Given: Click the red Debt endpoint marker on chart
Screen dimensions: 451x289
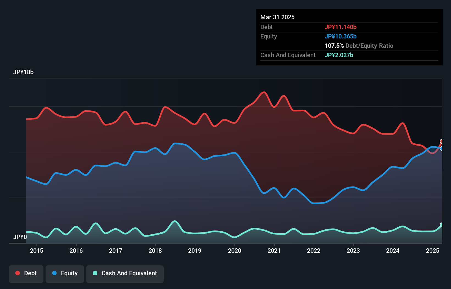Looking at the screenshot, I should click(442, 141).
